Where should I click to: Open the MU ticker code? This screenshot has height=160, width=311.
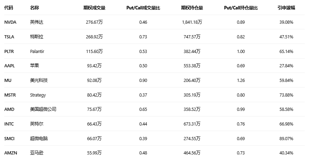pyautogui.click(x=8, y=81)
